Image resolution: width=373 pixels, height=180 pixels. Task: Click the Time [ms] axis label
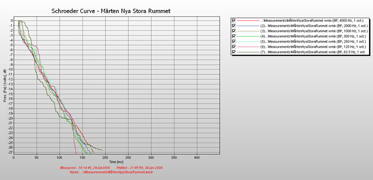click(x=116, y=162)
